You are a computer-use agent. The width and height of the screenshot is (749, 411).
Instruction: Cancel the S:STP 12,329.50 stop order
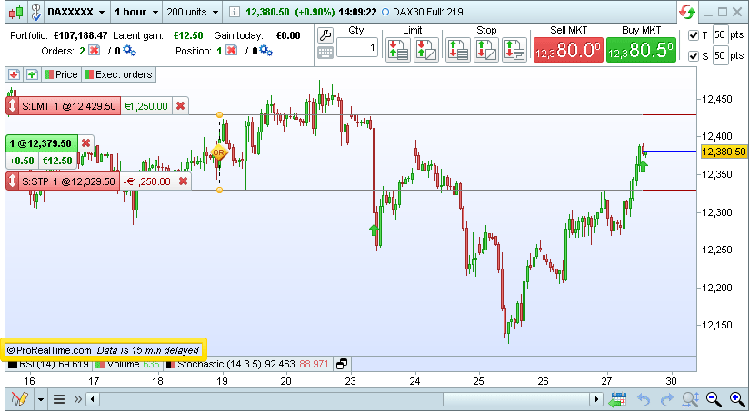click(184, 181)
